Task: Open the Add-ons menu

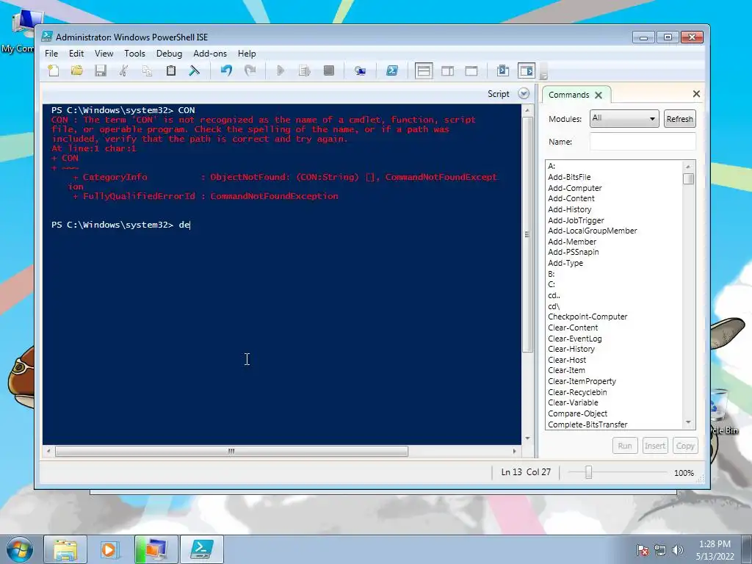Action: (210, 54)
